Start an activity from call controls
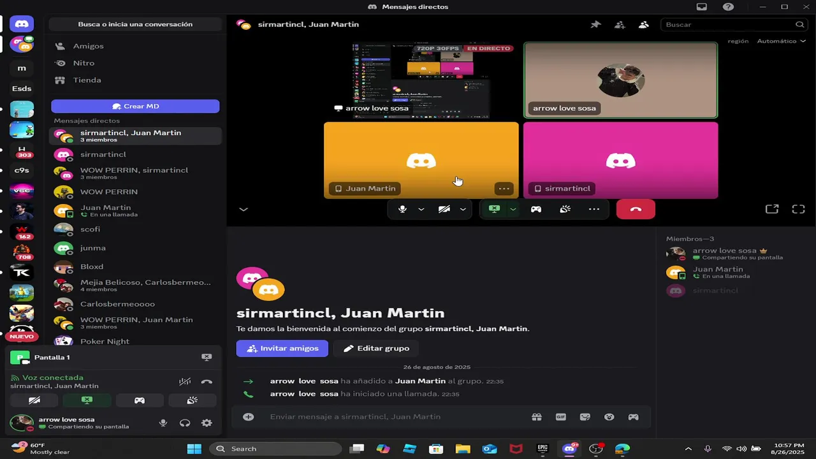The height and width of the screenshot is (459, 816). 536,209
